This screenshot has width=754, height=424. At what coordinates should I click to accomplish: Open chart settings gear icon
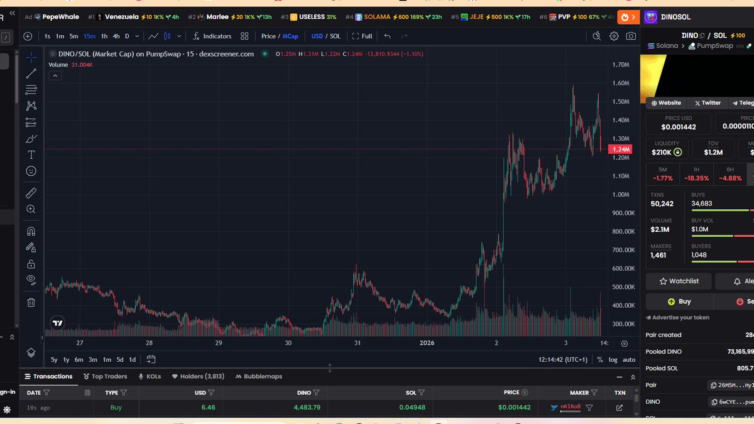pos(614,36)
